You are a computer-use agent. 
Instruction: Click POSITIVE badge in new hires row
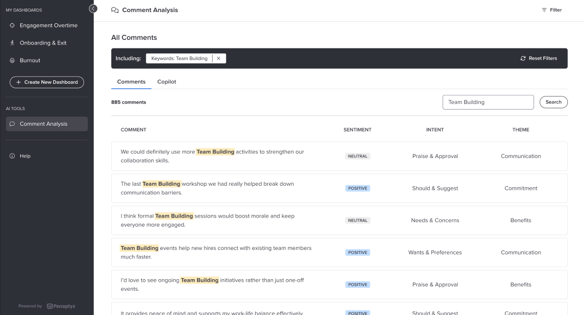(358, 252)
